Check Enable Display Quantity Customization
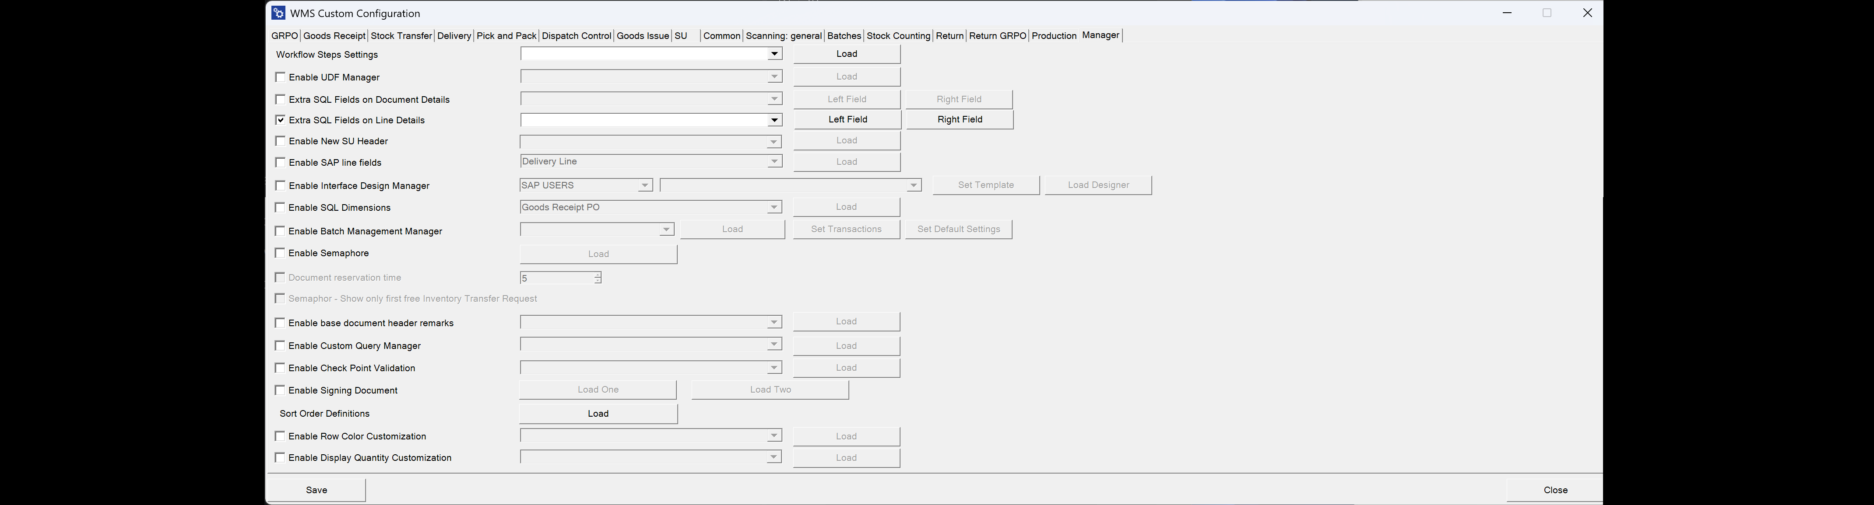Image resolution: width=1874 pixels, height=505 pixels. click(x=280, y=458)
